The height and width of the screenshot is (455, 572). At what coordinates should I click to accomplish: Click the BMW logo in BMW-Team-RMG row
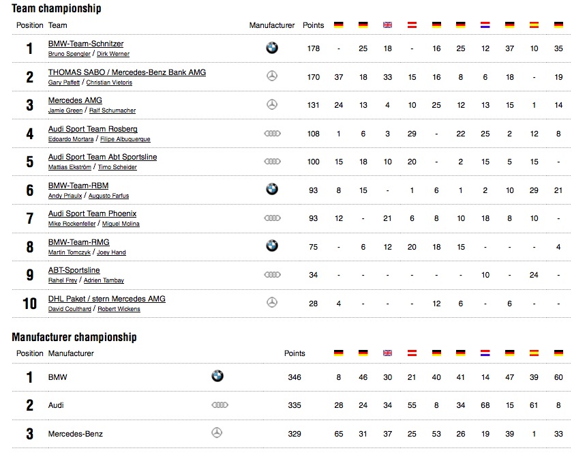272,246
